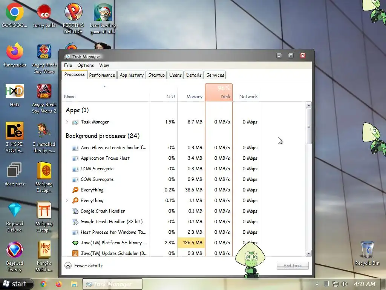Open the Options menu
386x290 pixels.
point(86,65)
